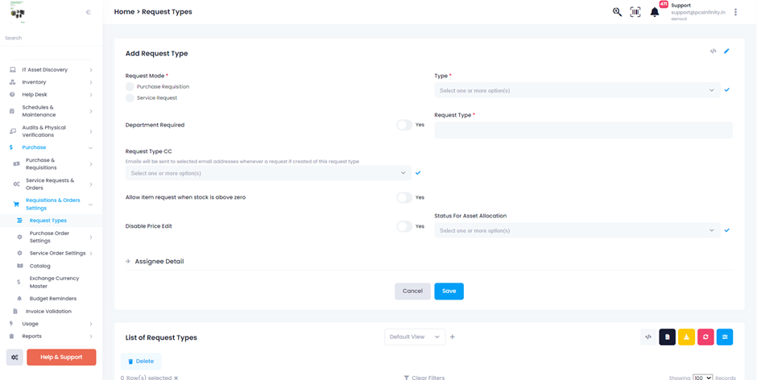Click the yellow download icon button

tap(686, 337)
